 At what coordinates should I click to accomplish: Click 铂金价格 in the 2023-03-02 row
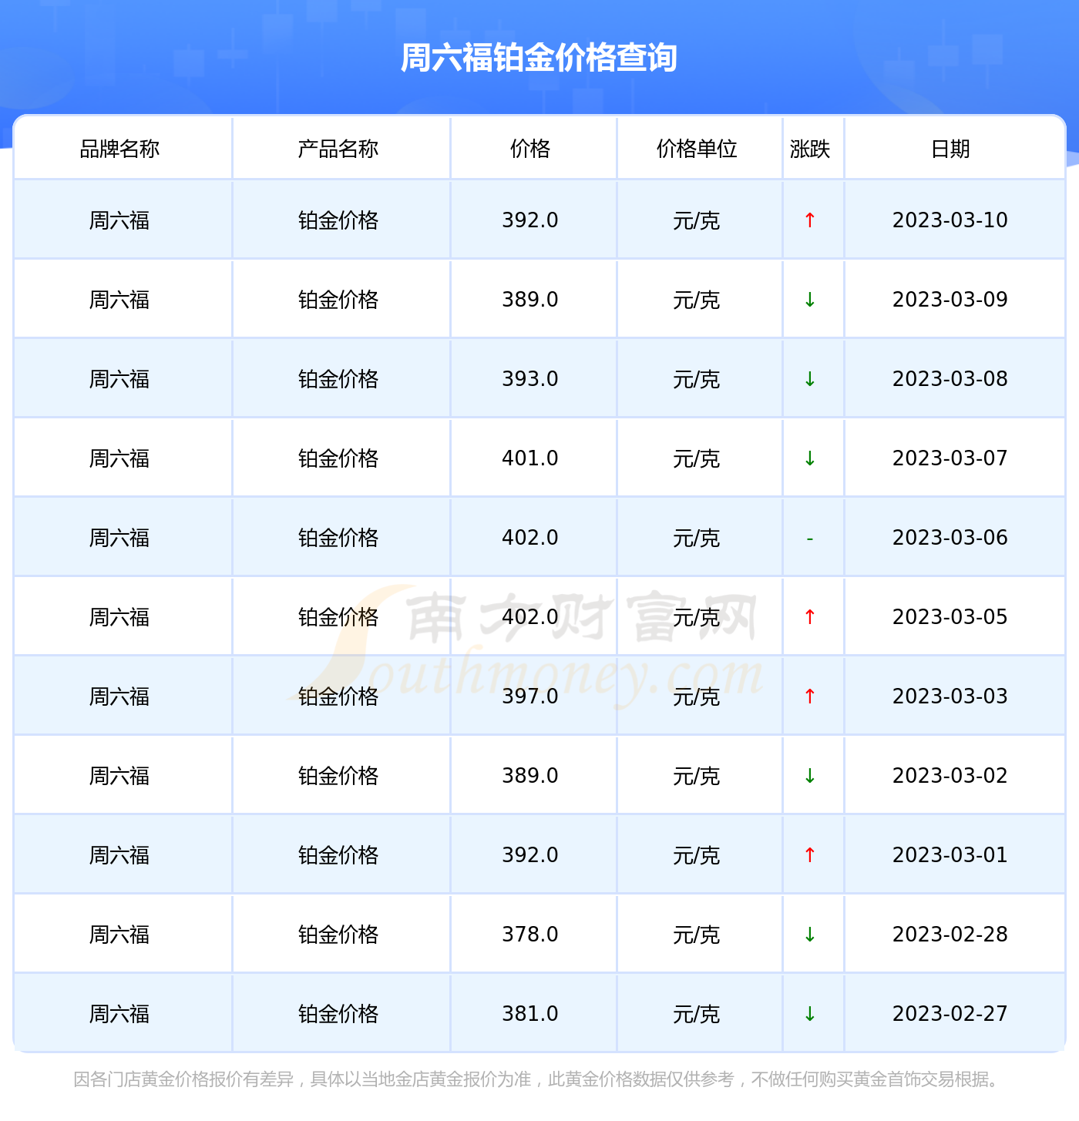coord(338,777)
